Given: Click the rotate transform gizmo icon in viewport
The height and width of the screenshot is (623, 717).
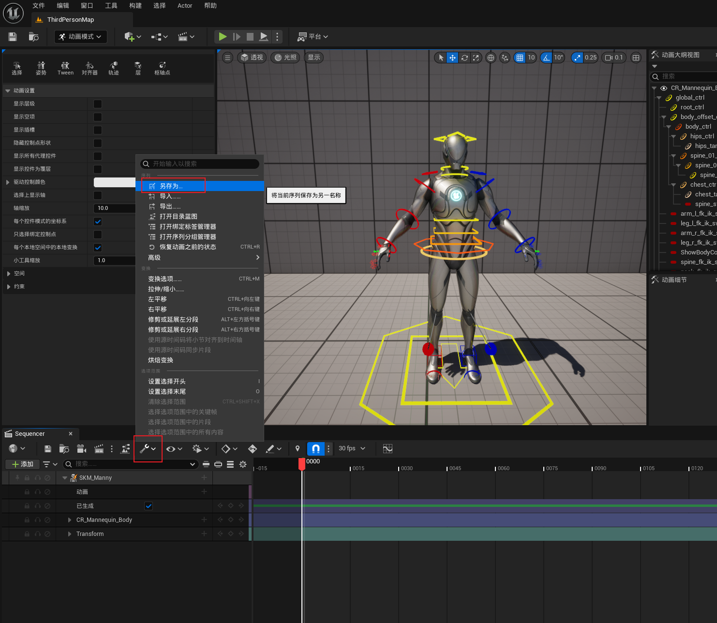Looking at the screenshot, I should 464,58.
